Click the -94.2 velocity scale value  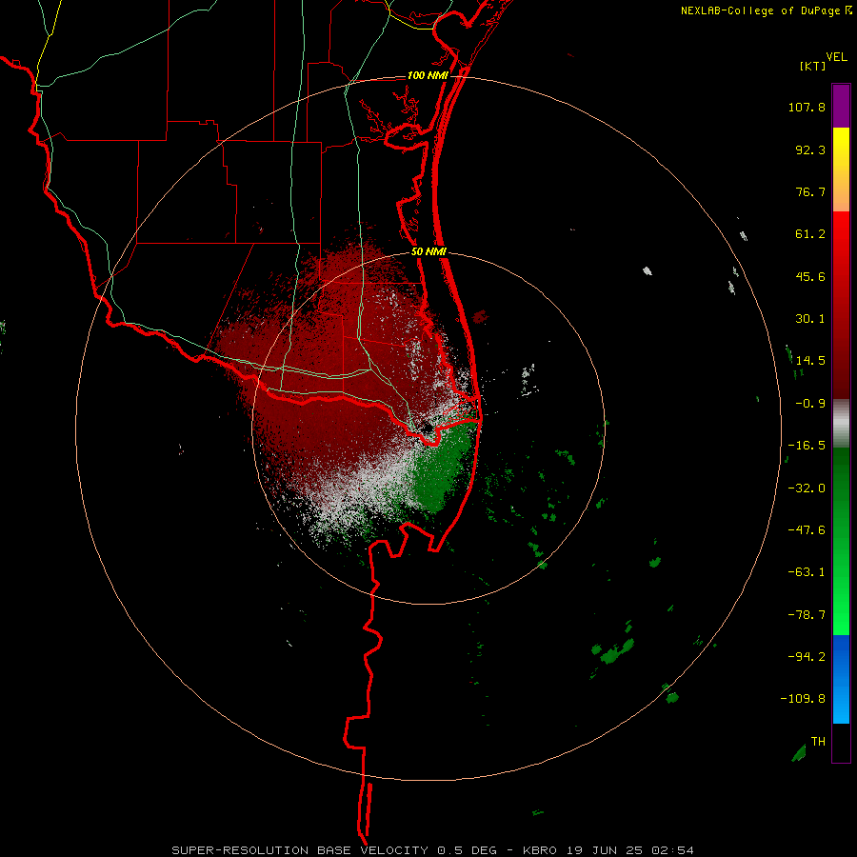pos(807,656)
